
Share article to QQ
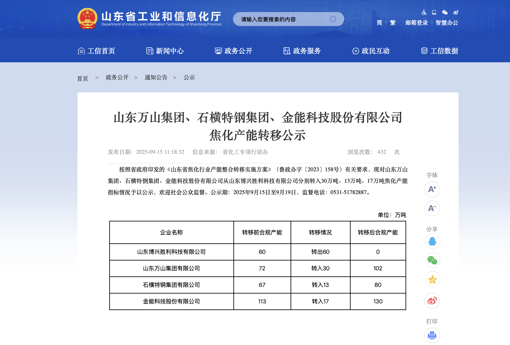coord(433,241)
